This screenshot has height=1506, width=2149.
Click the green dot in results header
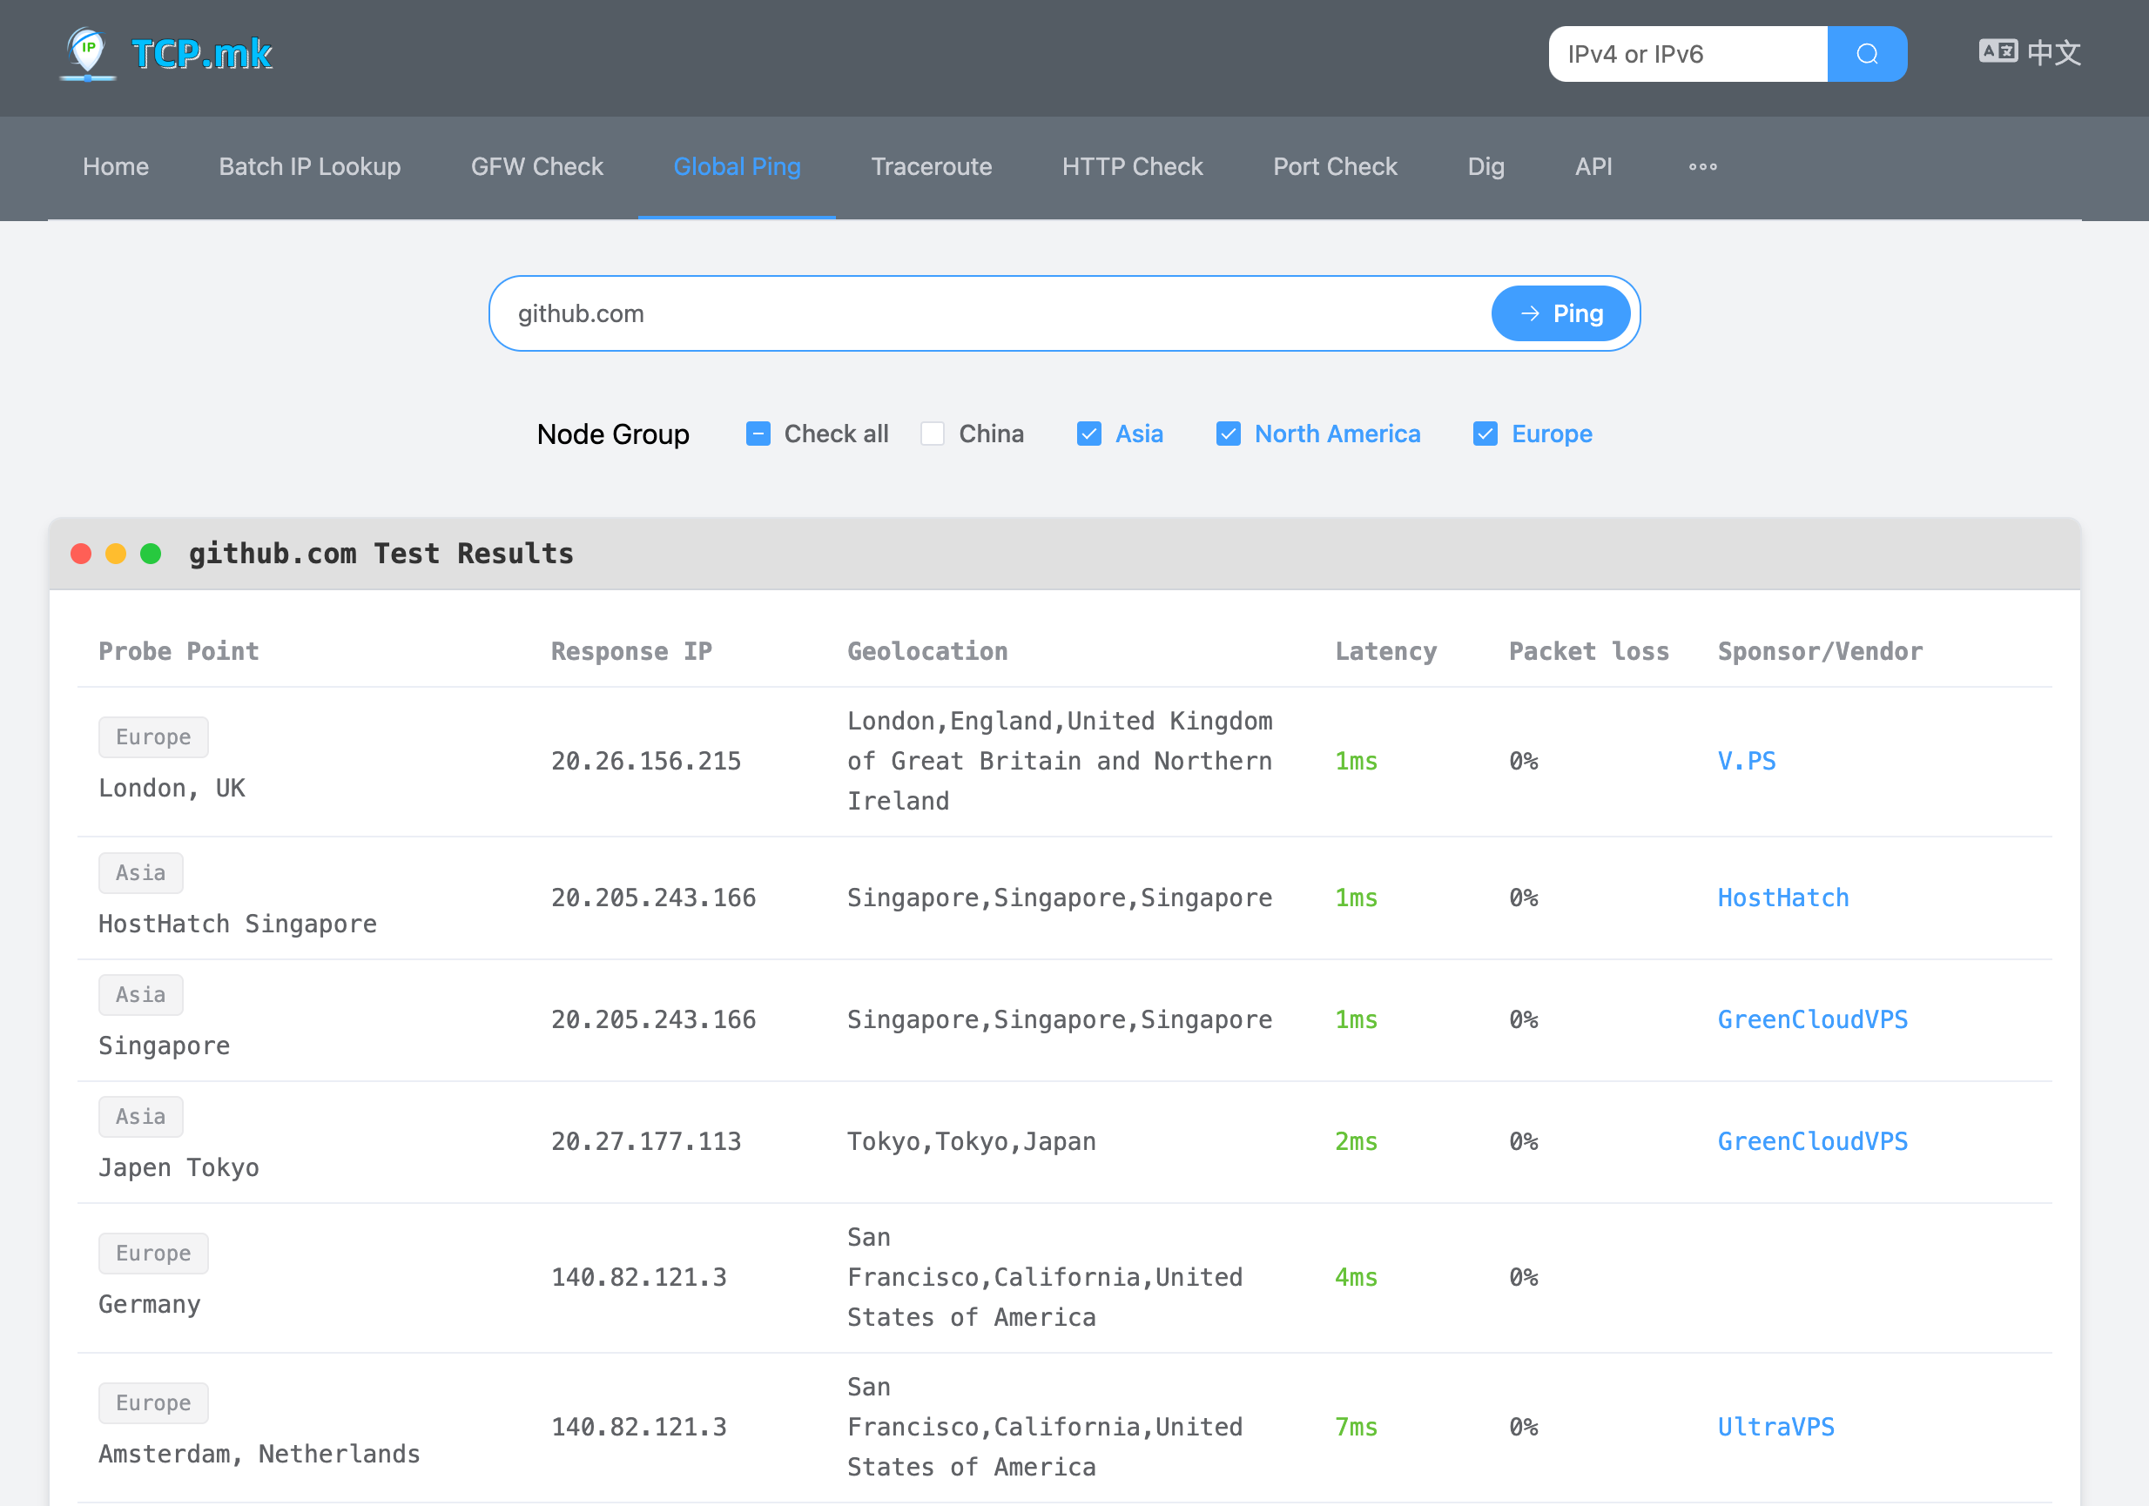[x=151, y=553]
